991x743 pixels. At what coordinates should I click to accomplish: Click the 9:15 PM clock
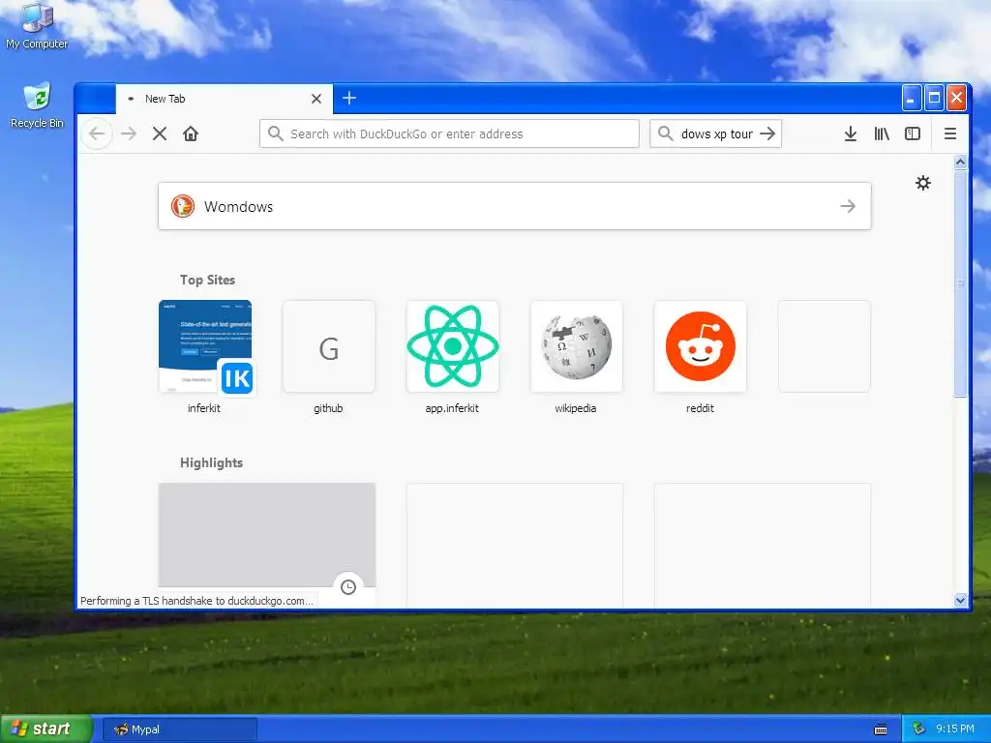coord(955,728)
